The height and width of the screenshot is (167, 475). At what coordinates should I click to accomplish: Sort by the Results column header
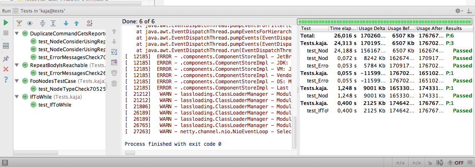click(459, 28)
